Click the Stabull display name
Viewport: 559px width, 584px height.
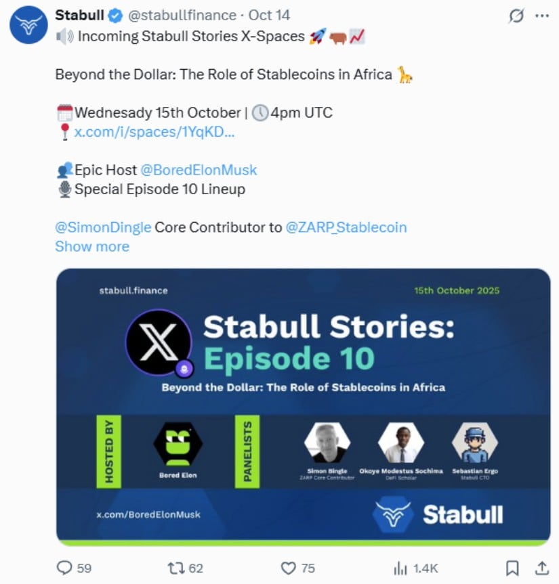click(78, 16)
